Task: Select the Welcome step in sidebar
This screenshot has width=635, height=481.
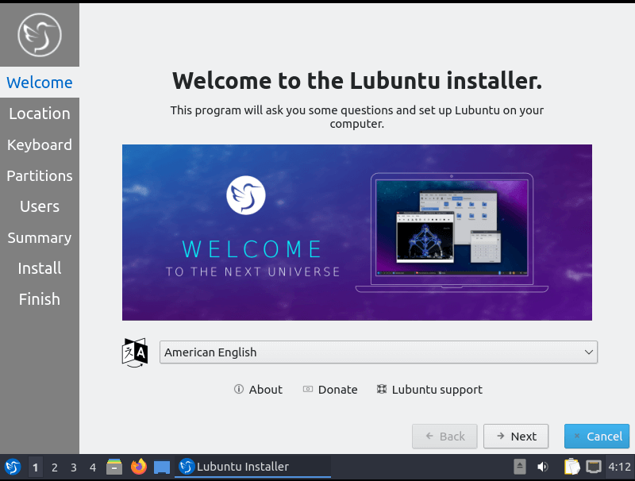Action: 40,83
